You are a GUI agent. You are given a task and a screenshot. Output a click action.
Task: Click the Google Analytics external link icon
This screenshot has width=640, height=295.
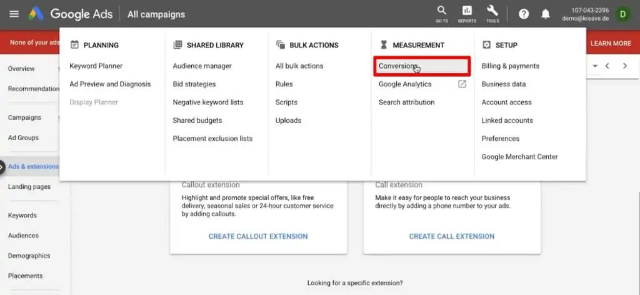click(462, 84)
